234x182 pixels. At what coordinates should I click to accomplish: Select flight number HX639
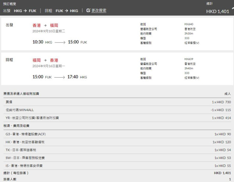pyautogui.click(x=189, y=59)
